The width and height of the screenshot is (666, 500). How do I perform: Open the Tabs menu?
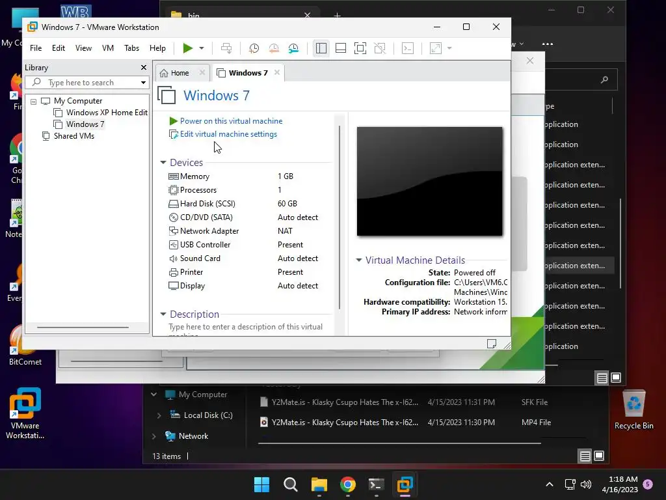pyautogui.click(x=131, y=48)
